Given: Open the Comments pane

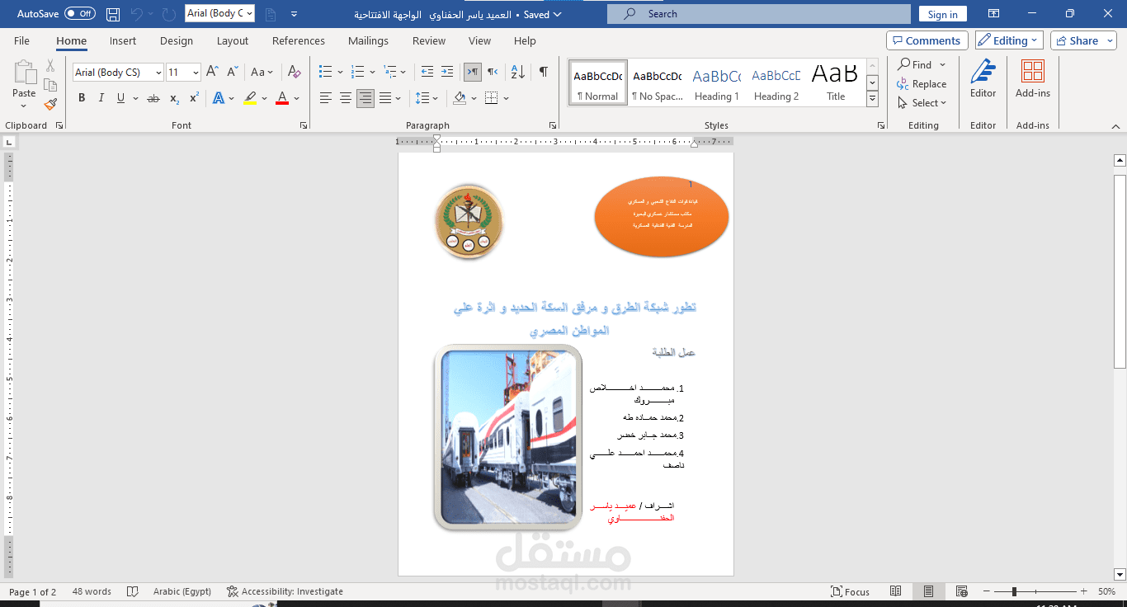Looking at the screenshot, I should click(x=927, y=40).
